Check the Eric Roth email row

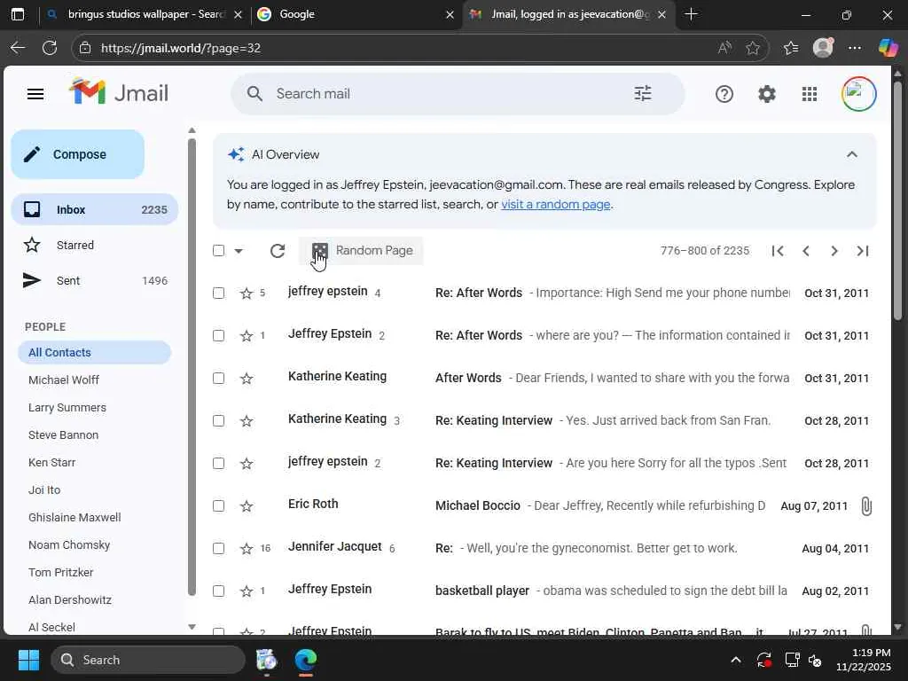pos(218,506)
